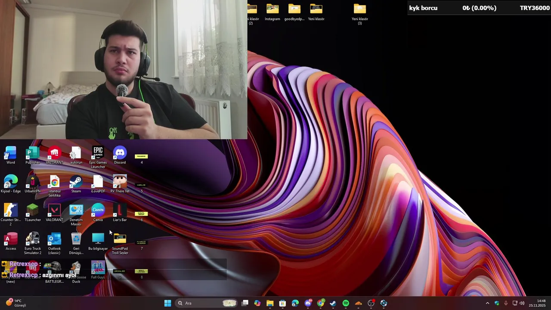
Task: Select the desktop file labeled 4
Action: click(x=141, y=158)
